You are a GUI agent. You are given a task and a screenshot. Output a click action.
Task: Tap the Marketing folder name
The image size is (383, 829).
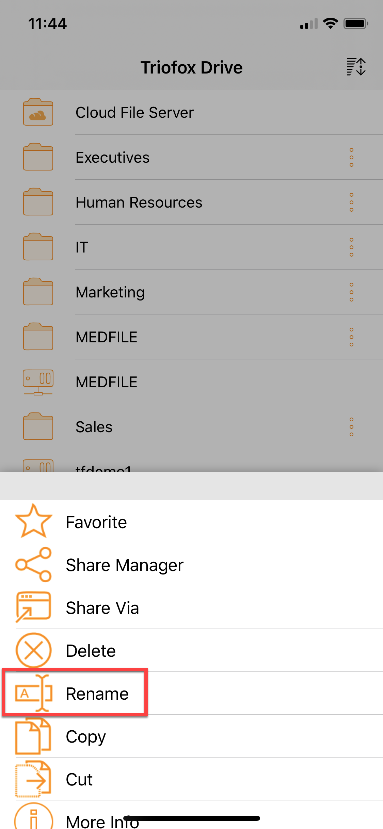coord(110,292)
